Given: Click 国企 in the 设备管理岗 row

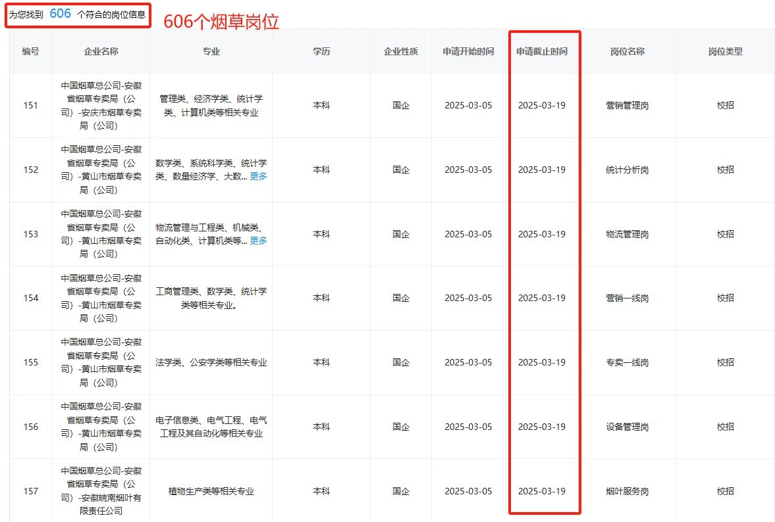Looking at the screenshot, I should pyautogui.click(x=401, y=427).
